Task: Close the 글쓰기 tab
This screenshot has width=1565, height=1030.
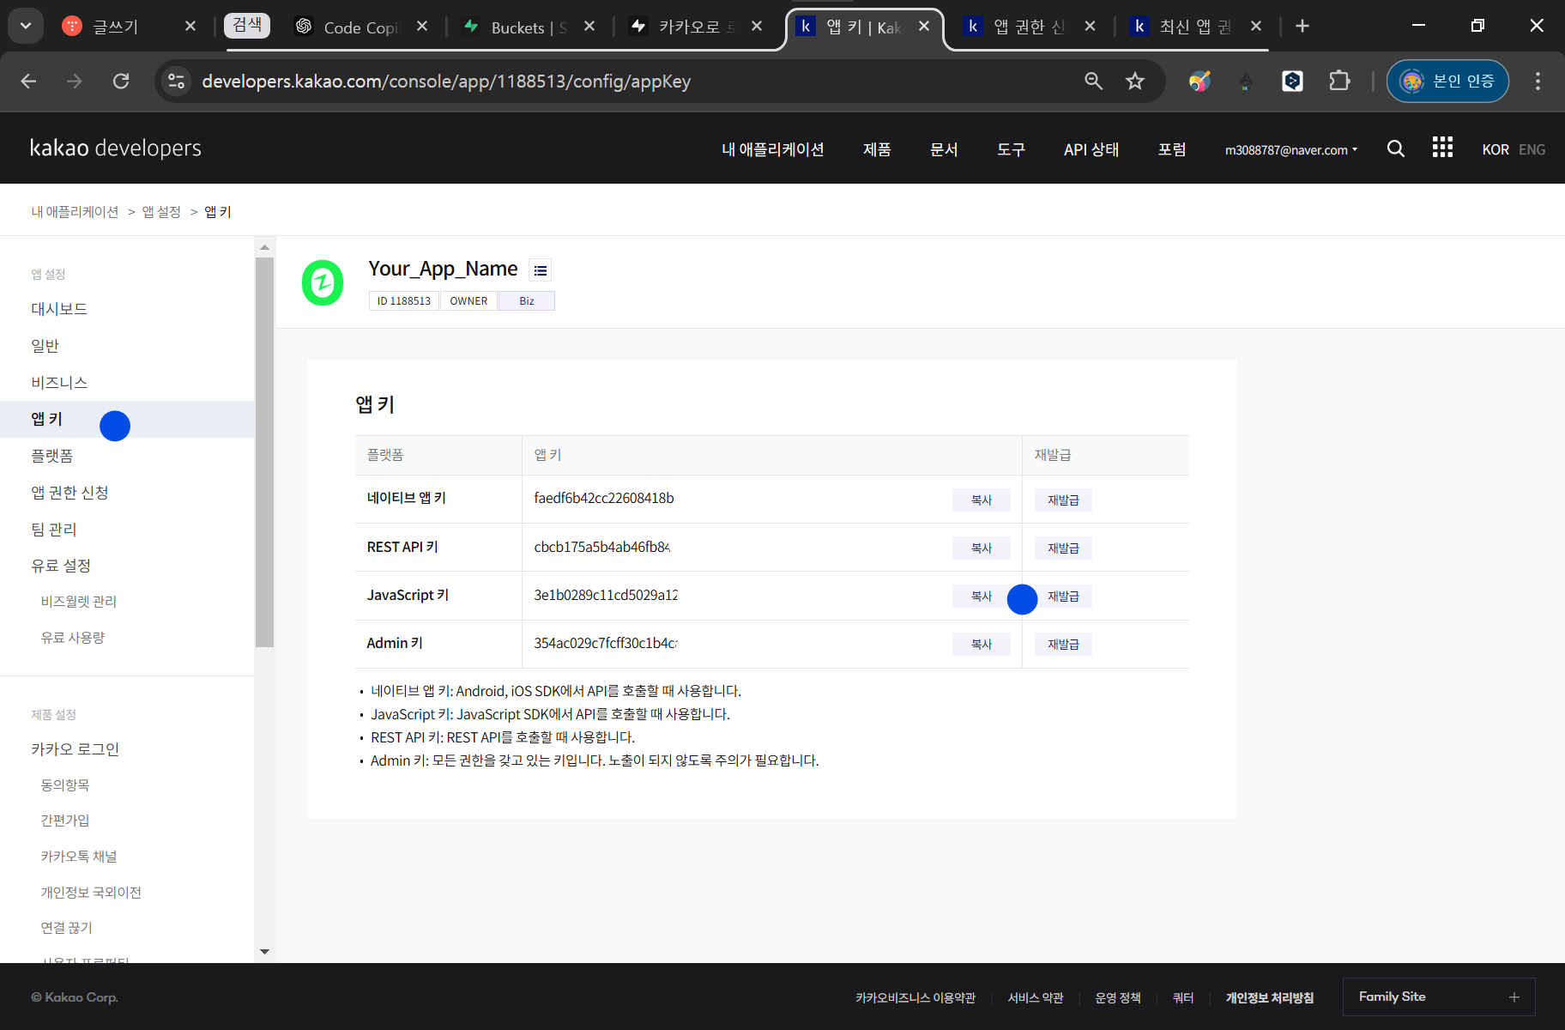Action: click(x=190, y=26)
